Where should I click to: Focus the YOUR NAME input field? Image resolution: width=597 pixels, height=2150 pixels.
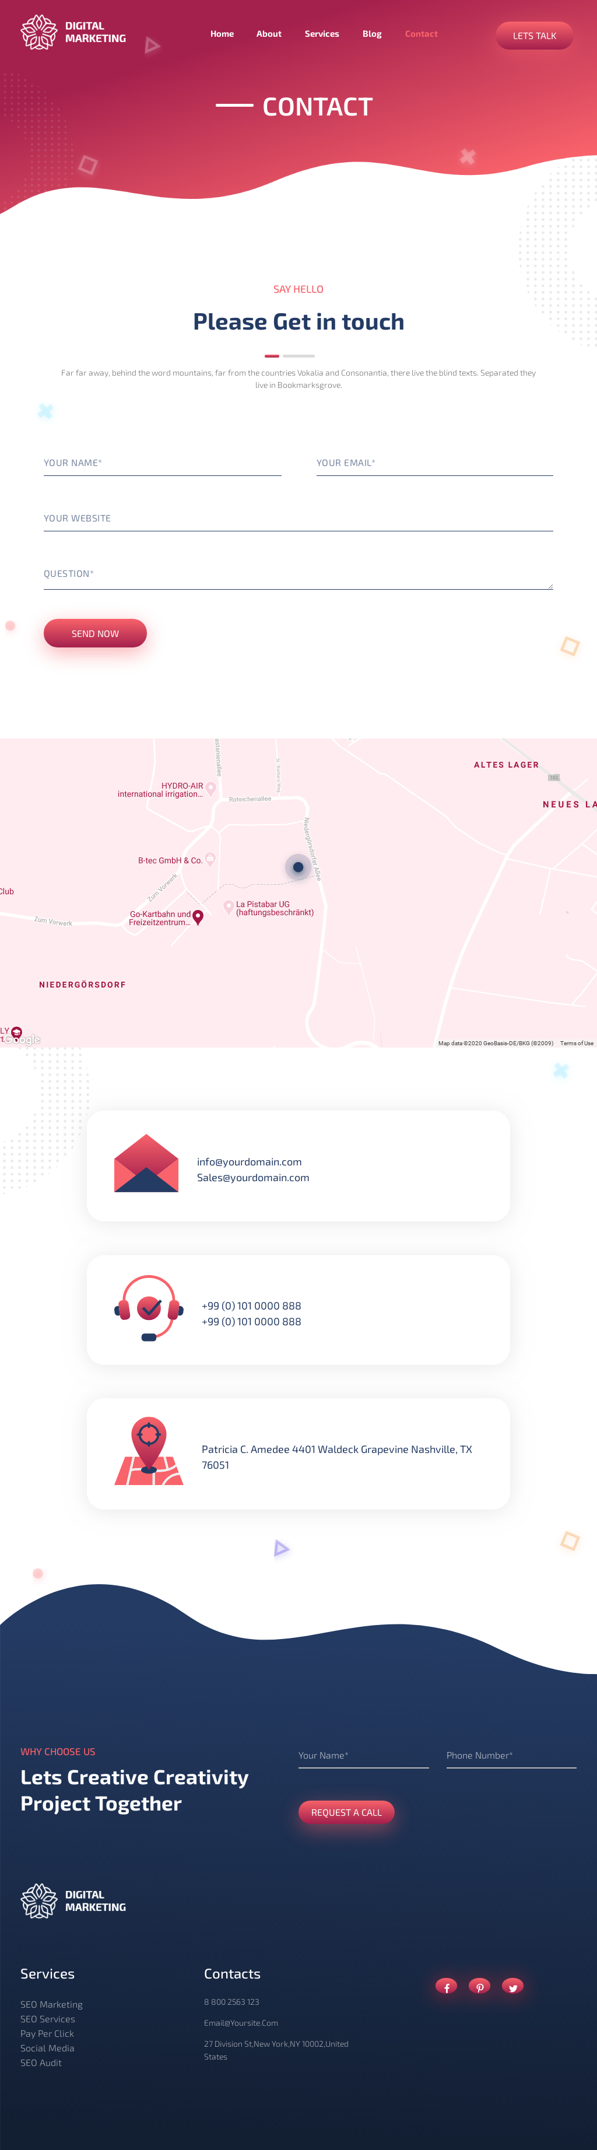click(161, 463)
